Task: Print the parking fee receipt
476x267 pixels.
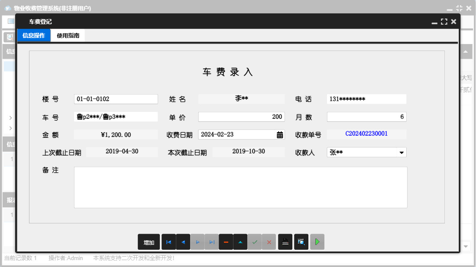Action: click(x=285, y=242)
